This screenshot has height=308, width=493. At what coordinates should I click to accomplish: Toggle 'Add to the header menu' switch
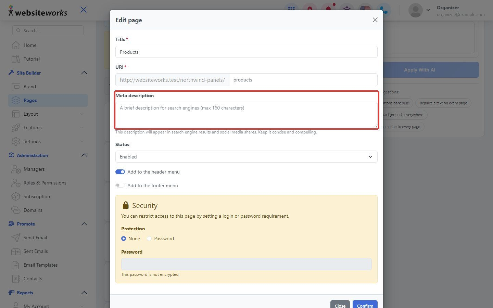pyautogui.click(x=120, y=172)
